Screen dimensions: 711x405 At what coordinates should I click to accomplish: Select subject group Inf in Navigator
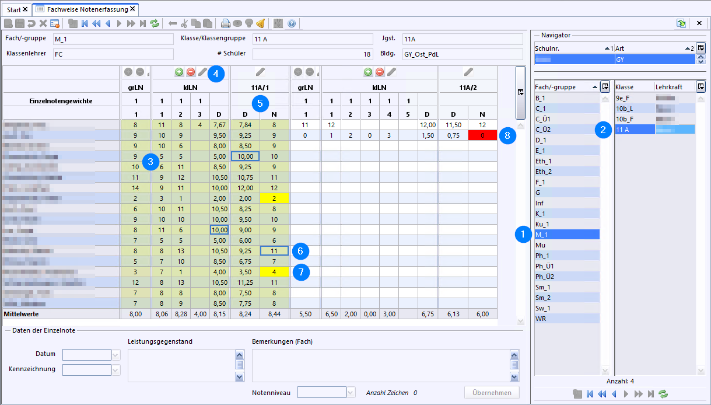tap(567, 203)
